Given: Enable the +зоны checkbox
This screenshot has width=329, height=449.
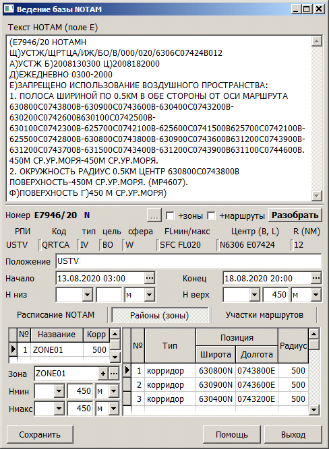Looking at the screenshot, I should click(170, 215).
